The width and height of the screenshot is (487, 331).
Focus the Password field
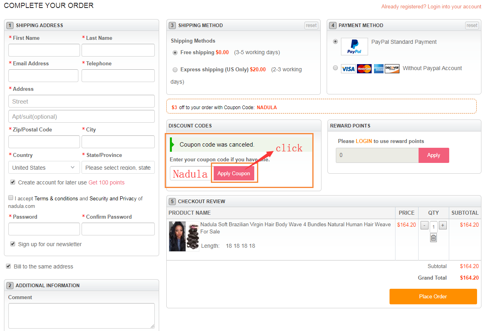(44, 229)
